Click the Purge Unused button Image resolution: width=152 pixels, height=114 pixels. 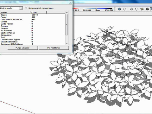point(22,48)
